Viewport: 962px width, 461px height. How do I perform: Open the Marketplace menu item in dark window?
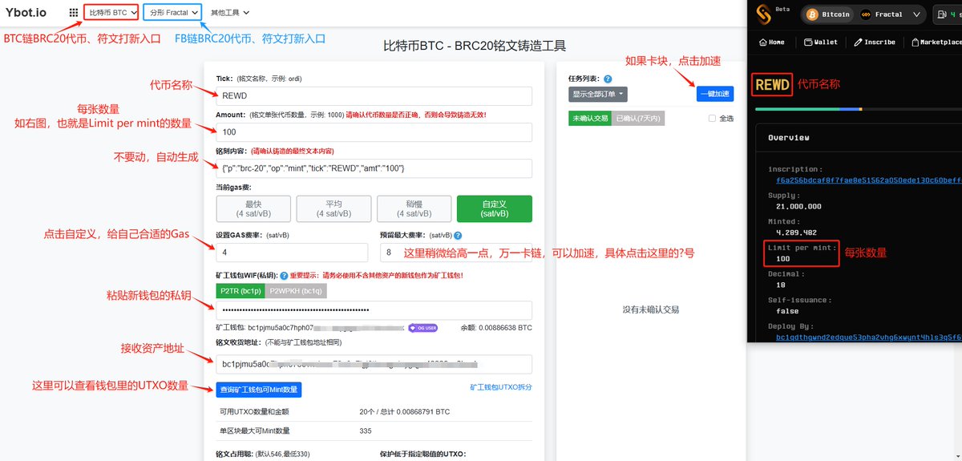pos(936,42)
